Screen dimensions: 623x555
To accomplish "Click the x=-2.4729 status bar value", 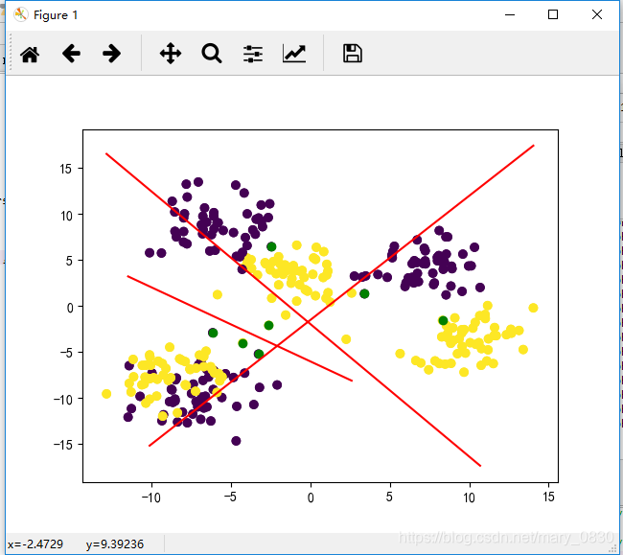I will pos(35,543).
